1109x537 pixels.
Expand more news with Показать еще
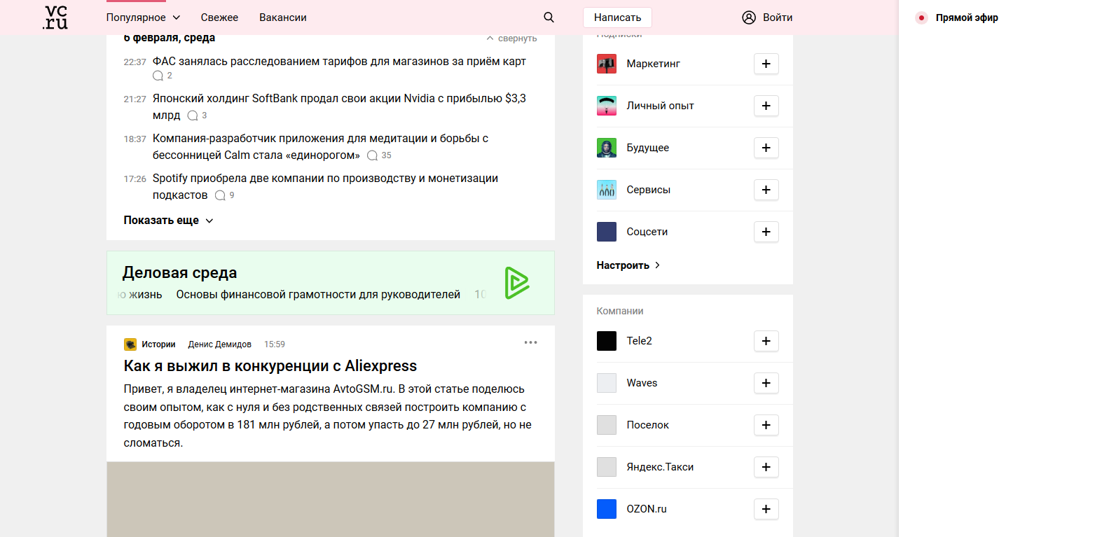[169, 221]
